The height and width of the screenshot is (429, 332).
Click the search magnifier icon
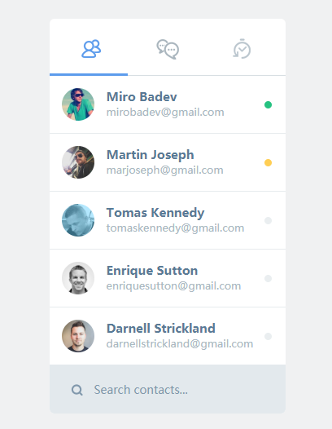[76, 390]
